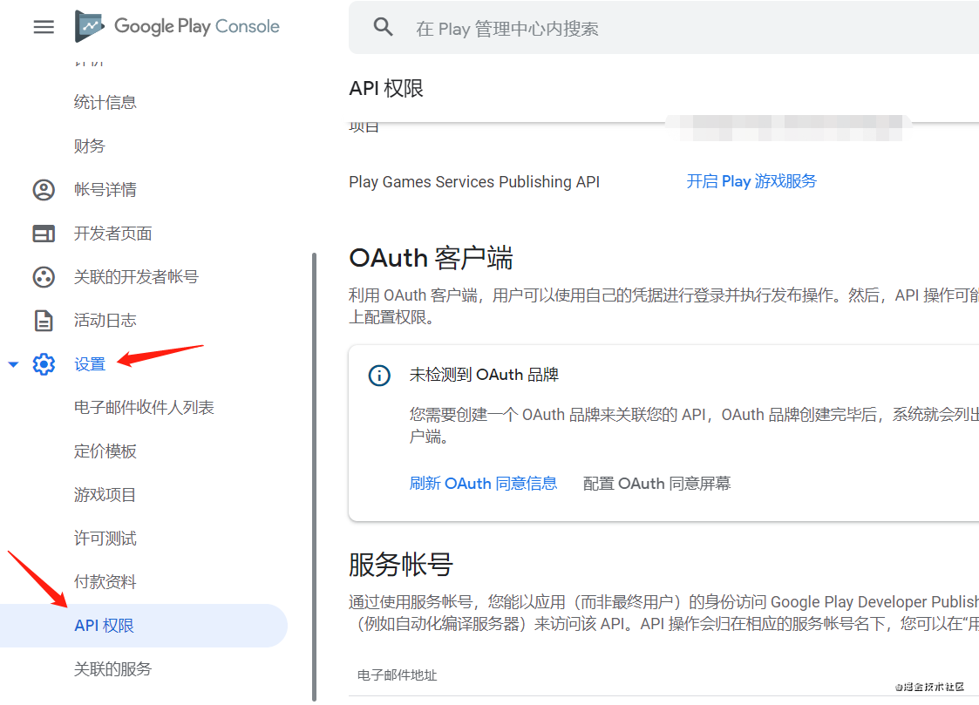979x705 pixels.
Task: Click the 刷新 OAuth 同意信息 link
Action: pos(483,484)
